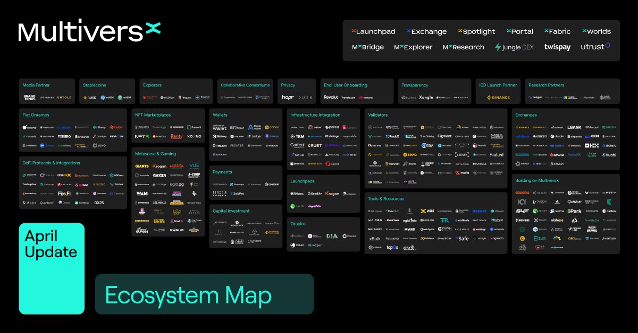The image size is (638, 333).
Task: Click the Rarity logo in NFT Marketplaces
Action: [177, 136]
